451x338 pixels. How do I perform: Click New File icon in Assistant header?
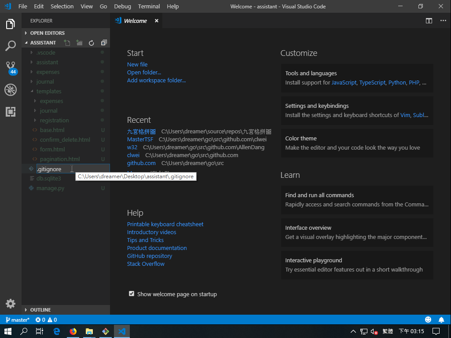pyautogui.click(x=67, y=43)
